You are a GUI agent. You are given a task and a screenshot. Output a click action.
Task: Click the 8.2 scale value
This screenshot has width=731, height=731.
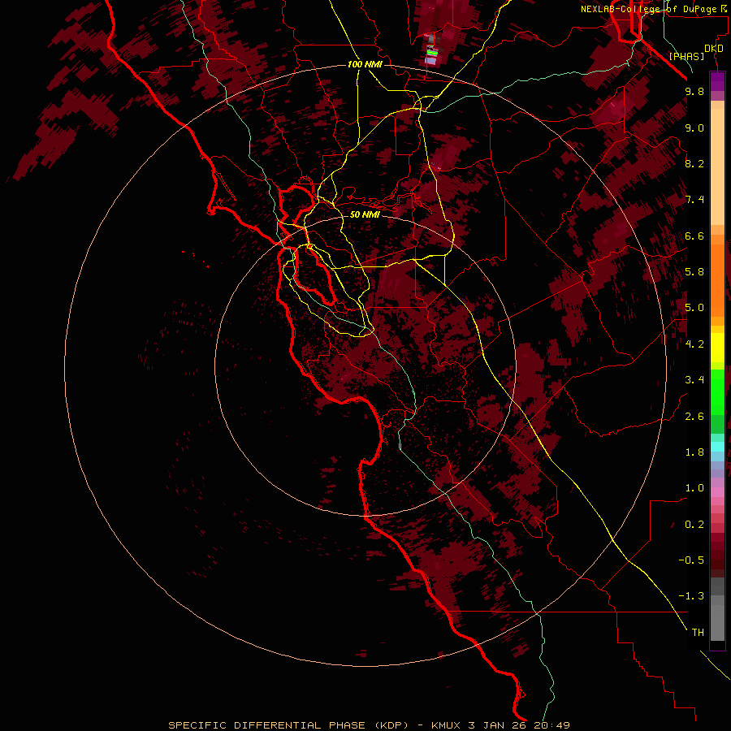tap(694, 163)
